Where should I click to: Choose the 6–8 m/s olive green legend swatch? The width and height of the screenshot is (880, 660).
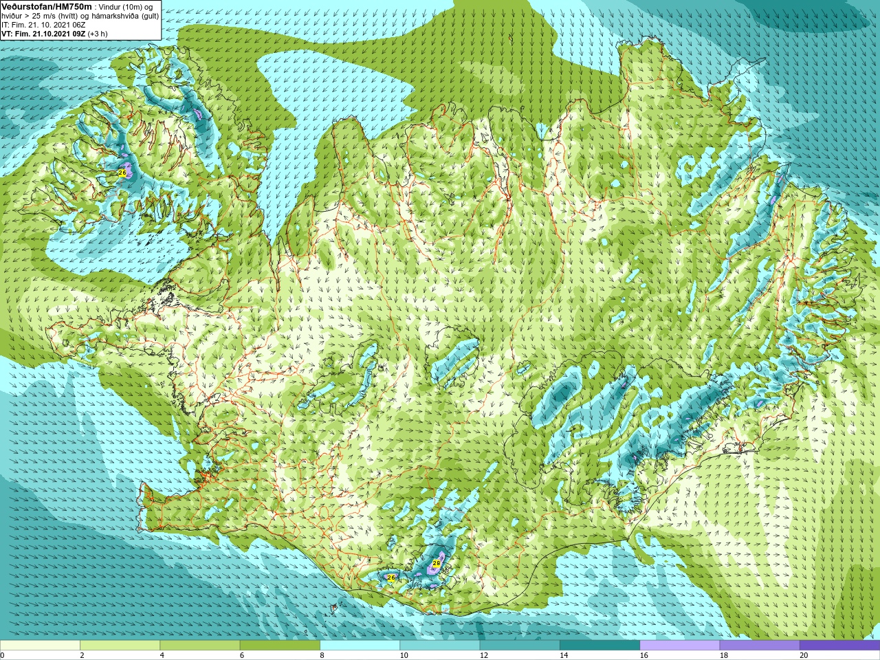point(280,646)
